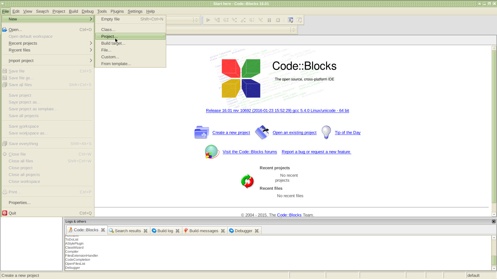Image resolution: width=497 pixels, height=279 pixels.
Task: Close the Search results tab
Action: click(x=145, y=231)
